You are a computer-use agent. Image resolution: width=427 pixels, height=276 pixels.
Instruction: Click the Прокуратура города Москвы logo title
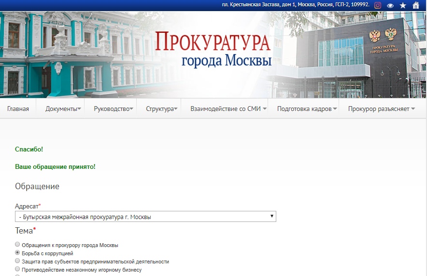point(213,49)
